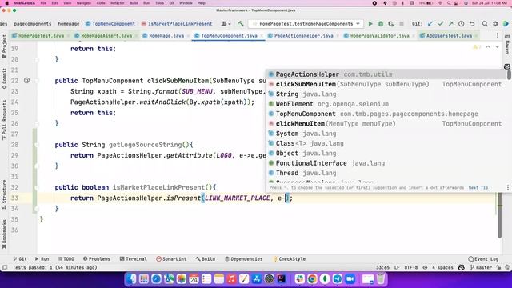Open TopMenuComponent breadcrumb in navigation bar
This screenshot has height=288, width=512.
pos(110,24)
